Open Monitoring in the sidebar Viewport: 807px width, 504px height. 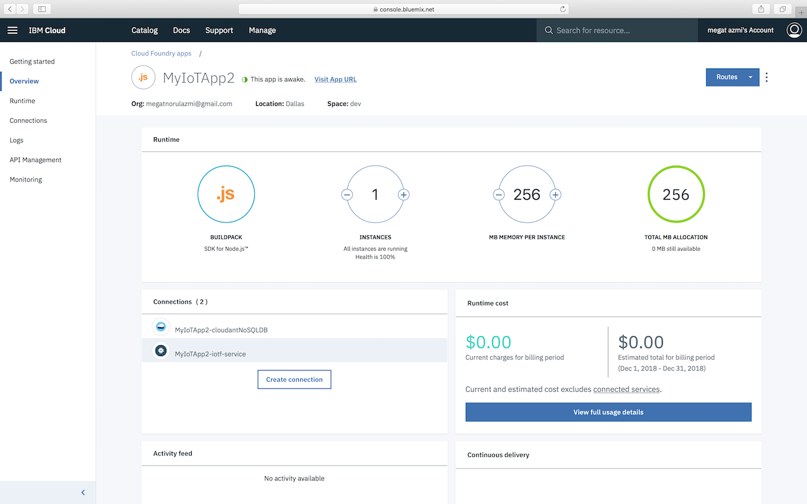(x=26, y=180)
